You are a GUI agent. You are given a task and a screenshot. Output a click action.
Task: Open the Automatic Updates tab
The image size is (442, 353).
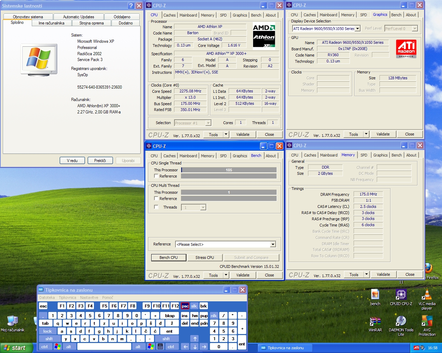tap(78, 17)
